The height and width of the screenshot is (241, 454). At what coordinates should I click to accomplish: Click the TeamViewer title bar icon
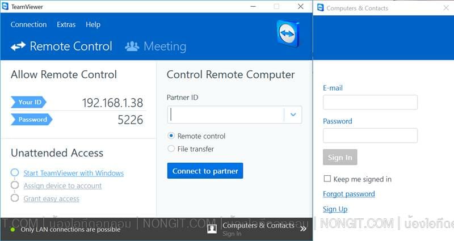pyautogui.click(x=5, y=6)
